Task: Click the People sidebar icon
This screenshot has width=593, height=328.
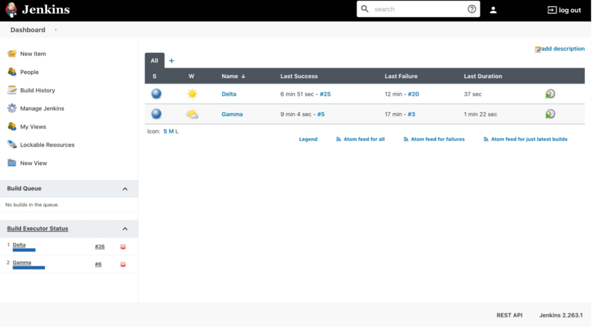Action: 12,71
